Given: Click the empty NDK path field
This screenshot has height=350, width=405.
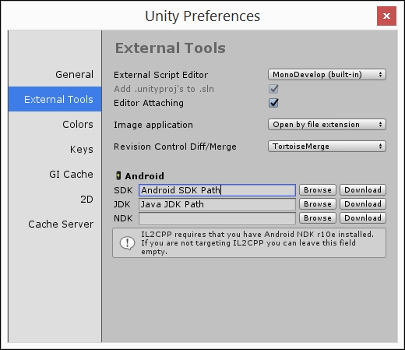Looking at the screenshot, I should point(217,218).
